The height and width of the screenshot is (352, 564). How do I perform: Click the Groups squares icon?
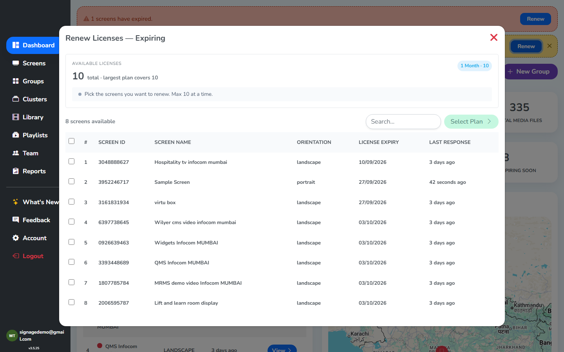coord(16,81)
